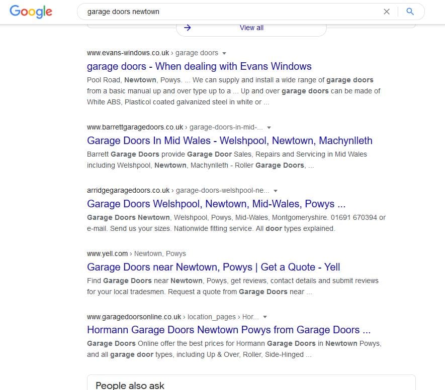
Task: Open the Yell Get a Quote result
Action: (213, 267)
